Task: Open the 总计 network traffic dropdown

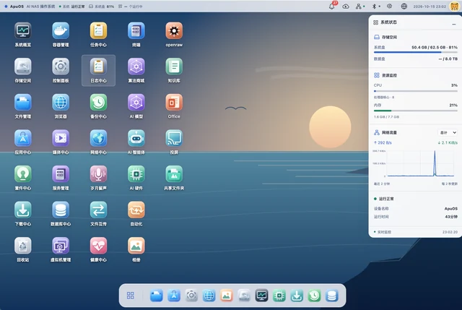Action: pyautogui.click(x=448, y=132)
